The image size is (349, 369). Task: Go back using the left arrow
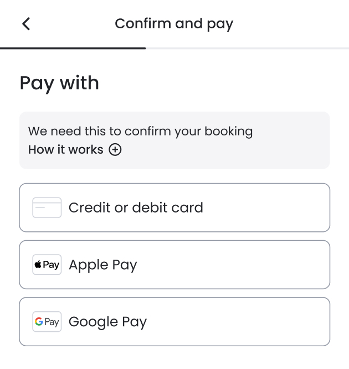pos(26,24)
